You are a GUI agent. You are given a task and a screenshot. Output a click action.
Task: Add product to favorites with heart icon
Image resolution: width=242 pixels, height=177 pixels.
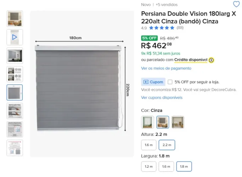point(236,4)
